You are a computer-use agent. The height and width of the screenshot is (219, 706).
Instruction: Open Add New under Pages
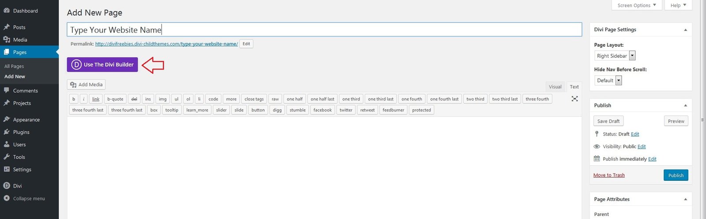click(x=15, y=77)
